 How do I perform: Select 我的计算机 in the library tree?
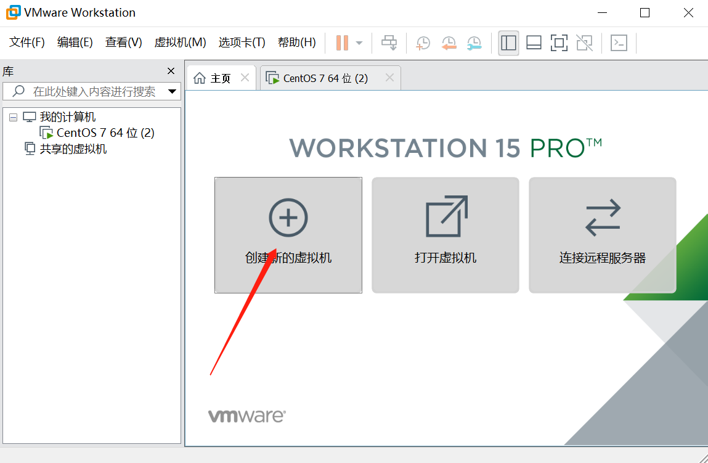(x=67, y=117)
